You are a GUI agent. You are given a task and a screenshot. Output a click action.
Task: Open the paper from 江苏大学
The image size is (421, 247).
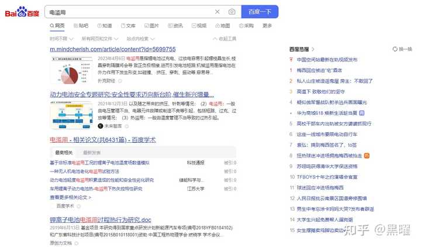pos(96,188)
